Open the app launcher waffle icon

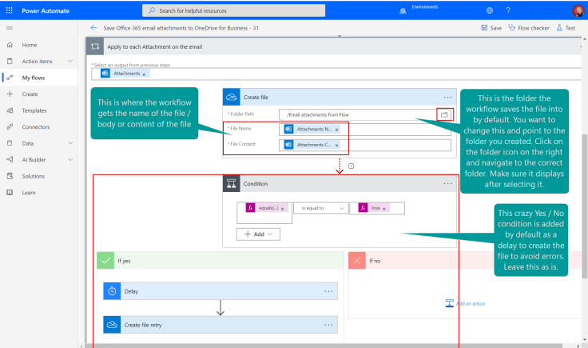click(10, 10)
